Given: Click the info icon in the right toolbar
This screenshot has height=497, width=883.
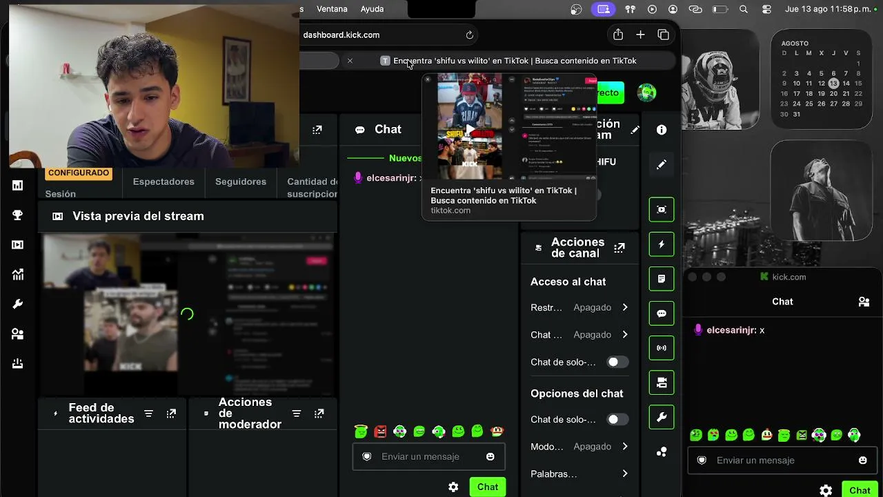Looking at the screenshot, I should pos(662,130).
